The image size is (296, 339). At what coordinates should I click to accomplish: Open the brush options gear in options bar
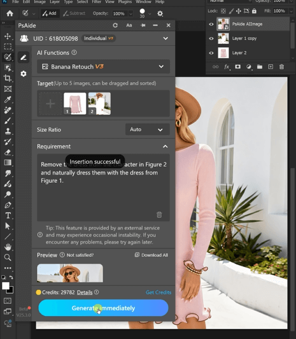tap(160, 13)
